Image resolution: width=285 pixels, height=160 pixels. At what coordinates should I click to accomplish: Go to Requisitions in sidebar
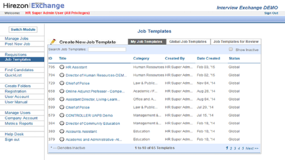[16, 54]
